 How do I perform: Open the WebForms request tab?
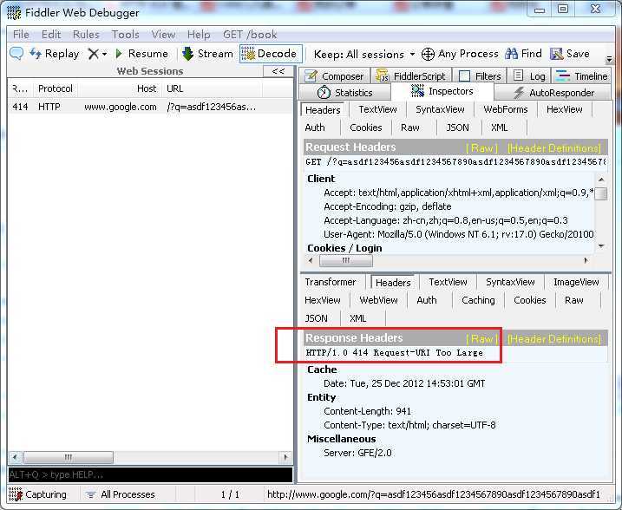tap(506, 109)
